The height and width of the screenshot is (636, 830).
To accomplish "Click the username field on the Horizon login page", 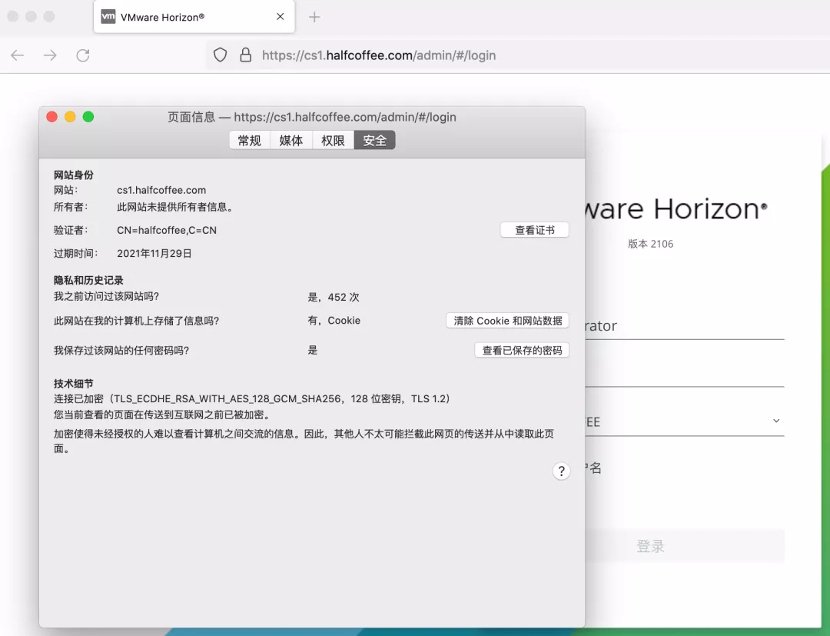I will (685, 326).
